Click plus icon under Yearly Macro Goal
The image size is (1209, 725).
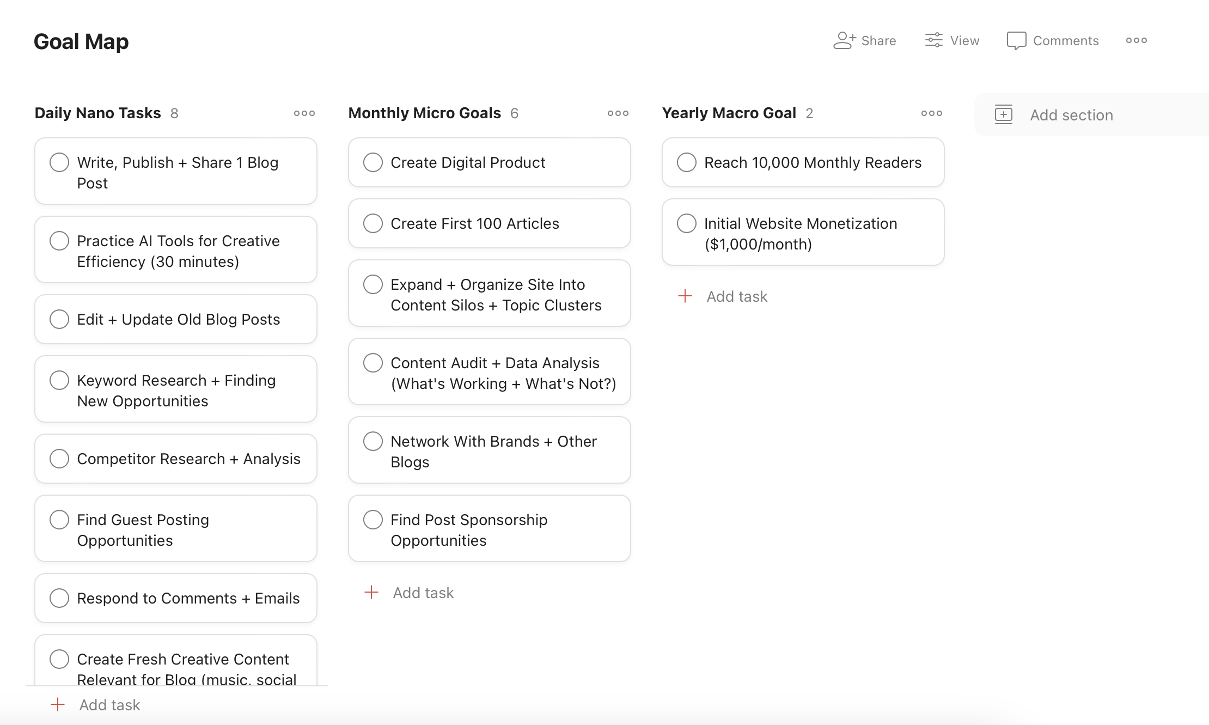point(685,296)
